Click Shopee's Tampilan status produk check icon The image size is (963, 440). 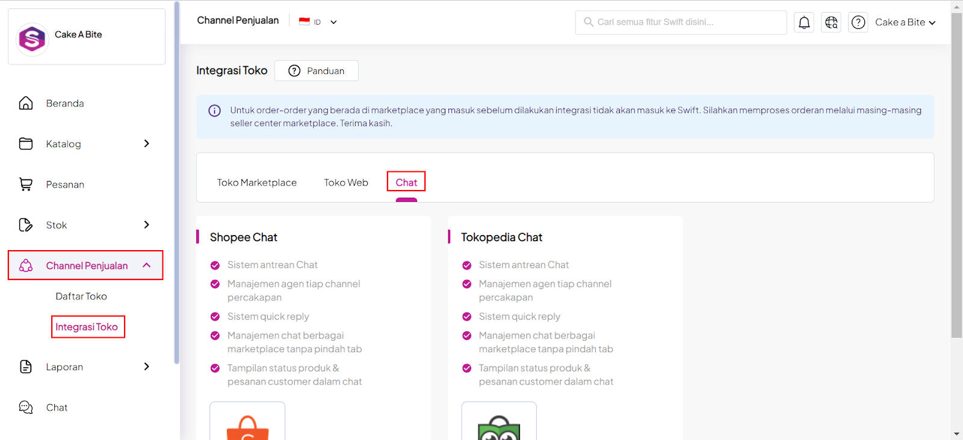215,368
